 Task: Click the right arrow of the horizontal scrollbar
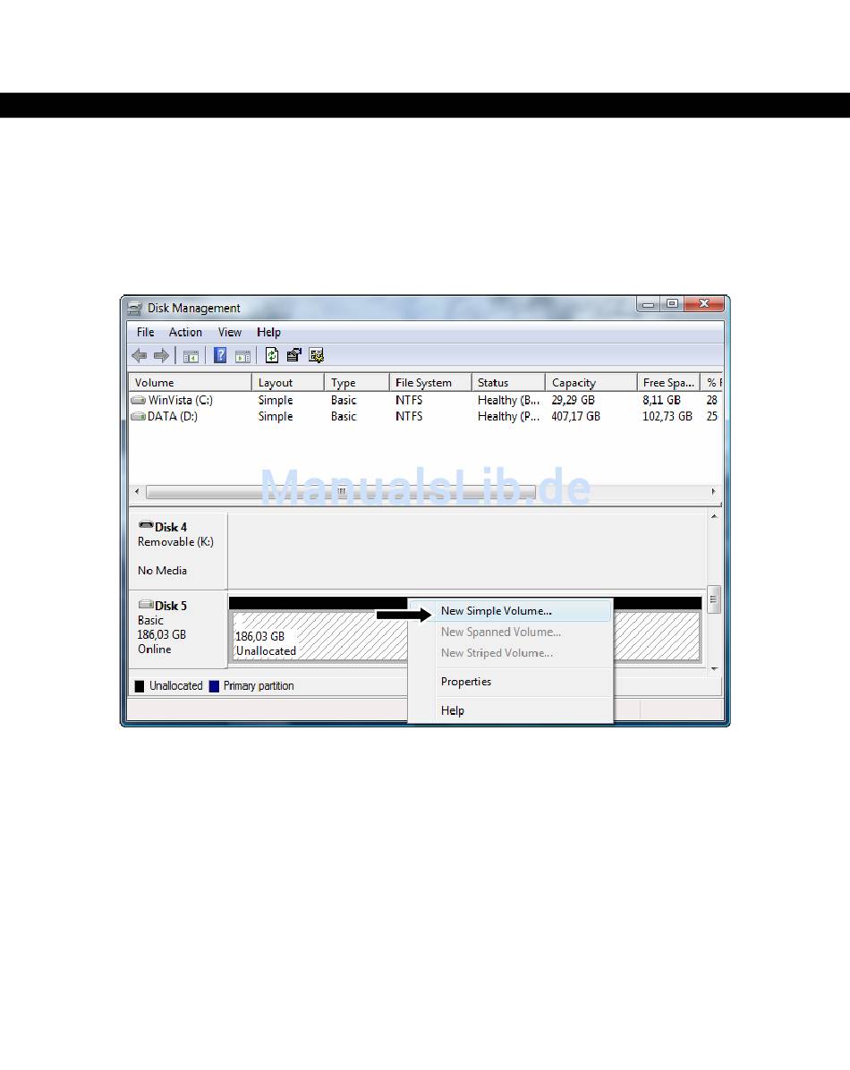713,491
